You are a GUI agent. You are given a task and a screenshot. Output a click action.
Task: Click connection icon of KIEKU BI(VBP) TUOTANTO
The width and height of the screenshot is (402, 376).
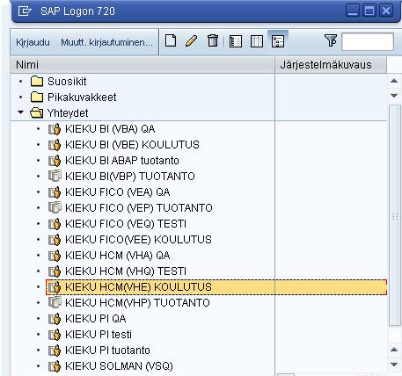click(55, 176)
